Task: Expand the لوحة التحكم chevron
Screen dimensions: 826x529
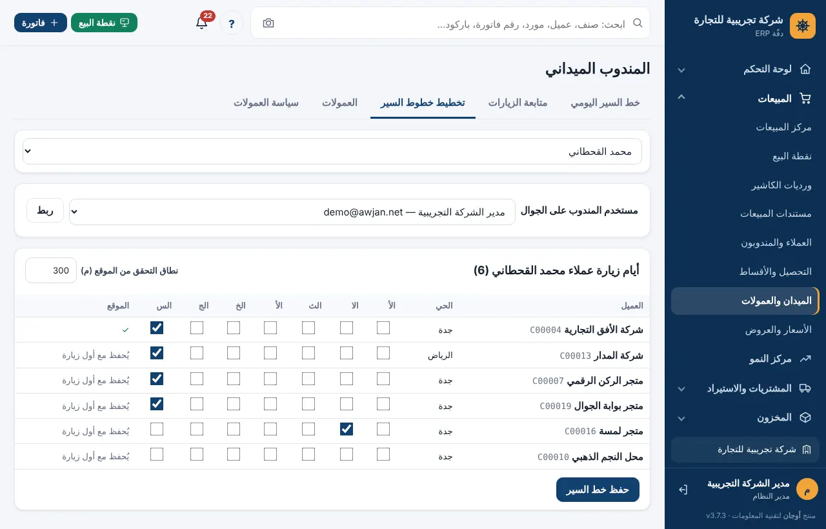Action: click(x=681, y=70)
